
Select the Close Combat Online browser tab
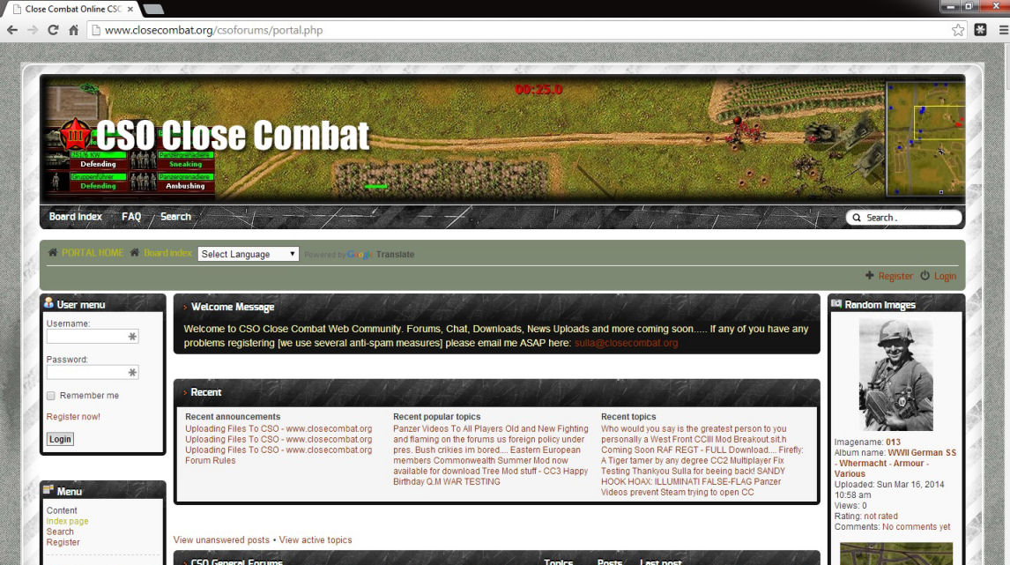pyautogui.click(x=71, y=9)
